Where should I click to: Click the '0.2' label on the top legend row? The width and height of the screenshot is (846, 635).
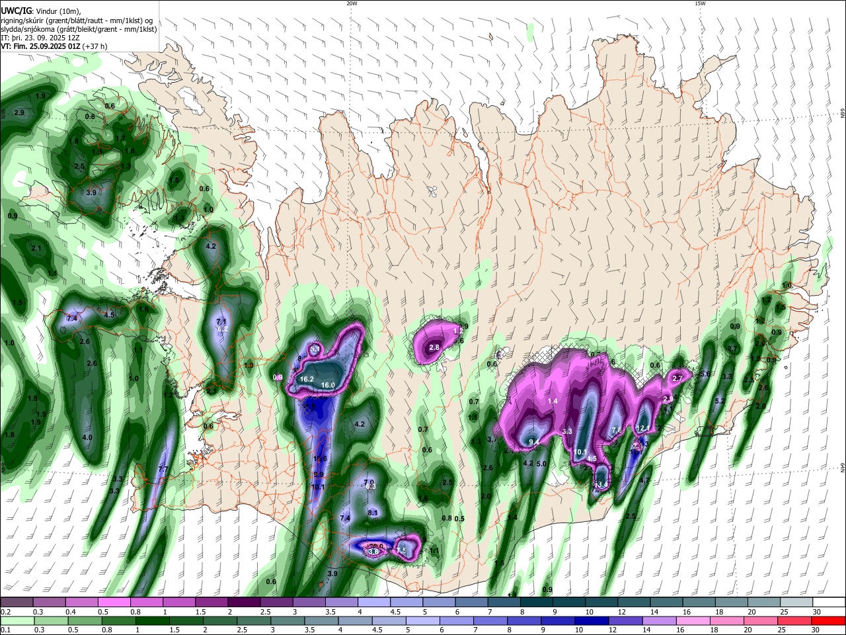(x=6, y=612)
